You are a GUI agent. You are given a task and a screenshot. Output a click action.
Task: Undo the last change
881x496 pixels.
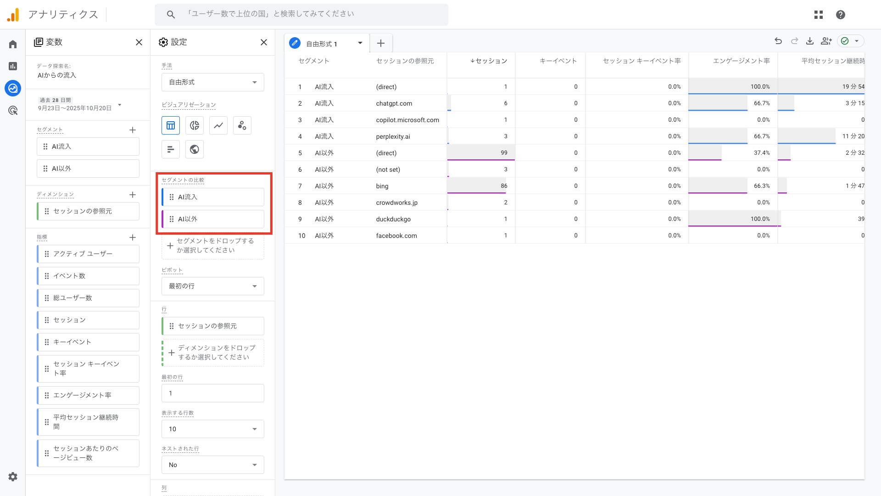tap(778, 41)
